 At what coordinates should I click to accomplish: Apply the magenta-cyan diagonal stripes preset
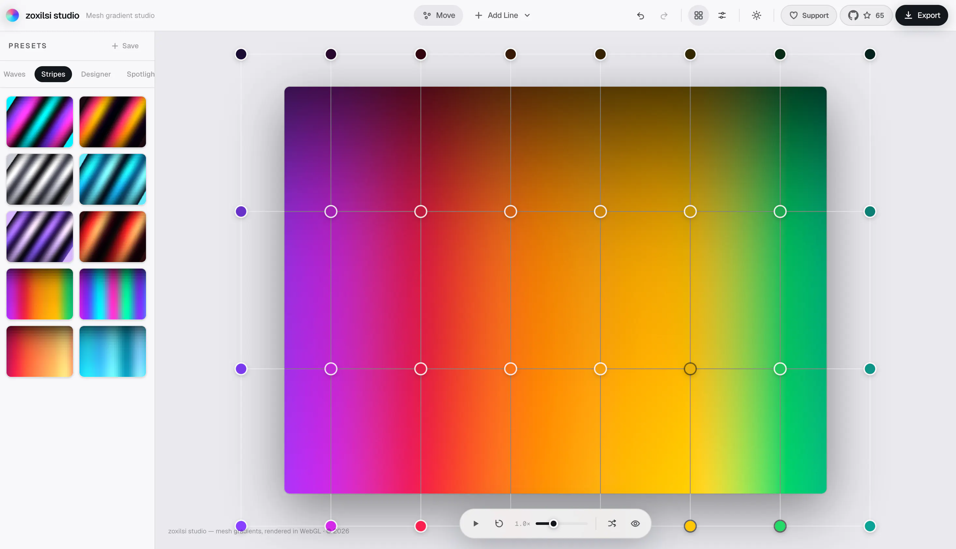39,122
